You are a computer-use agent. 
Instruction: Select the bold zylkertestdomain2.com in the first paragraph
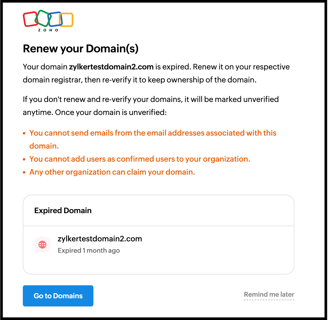(111, 67)
